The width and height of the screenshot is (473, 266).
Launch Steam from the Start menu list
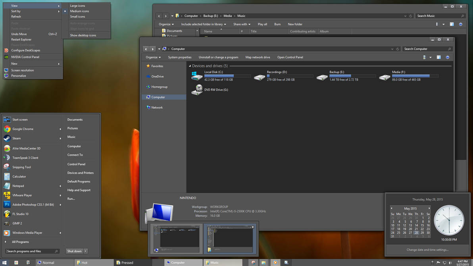[x=16, y=139]
